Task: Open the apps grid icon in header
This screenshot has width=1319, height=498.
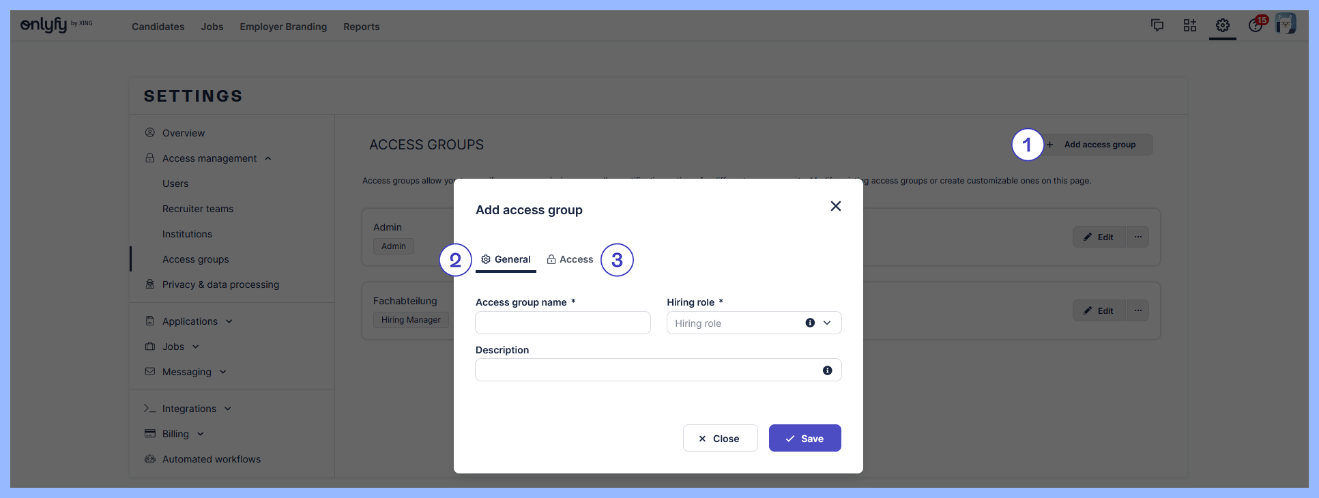Action: (x=1190, y=25)
